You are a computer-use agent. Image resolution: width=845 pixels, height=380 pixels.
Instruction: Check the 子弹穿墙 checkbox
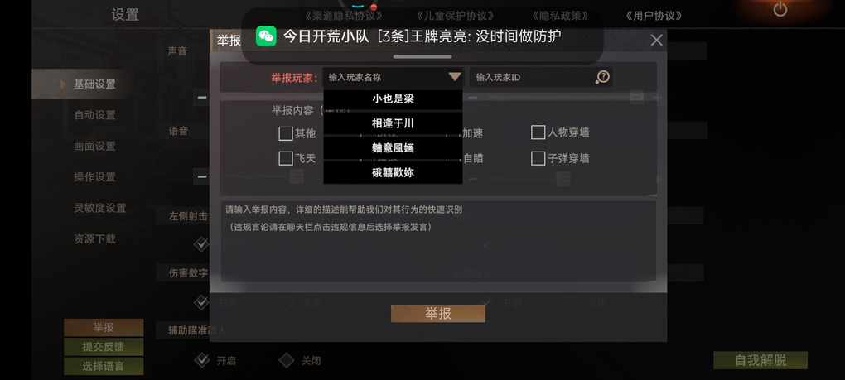pyautogui.click(x=538, y=158)
